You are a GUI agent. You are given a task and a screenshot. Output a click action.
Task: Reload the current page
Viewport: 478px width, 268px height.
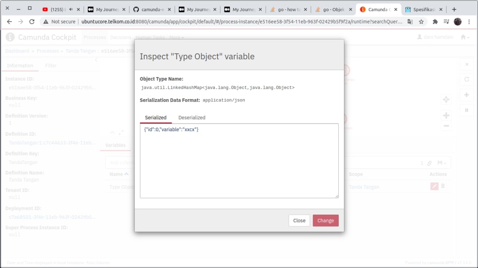click(32, 22)
